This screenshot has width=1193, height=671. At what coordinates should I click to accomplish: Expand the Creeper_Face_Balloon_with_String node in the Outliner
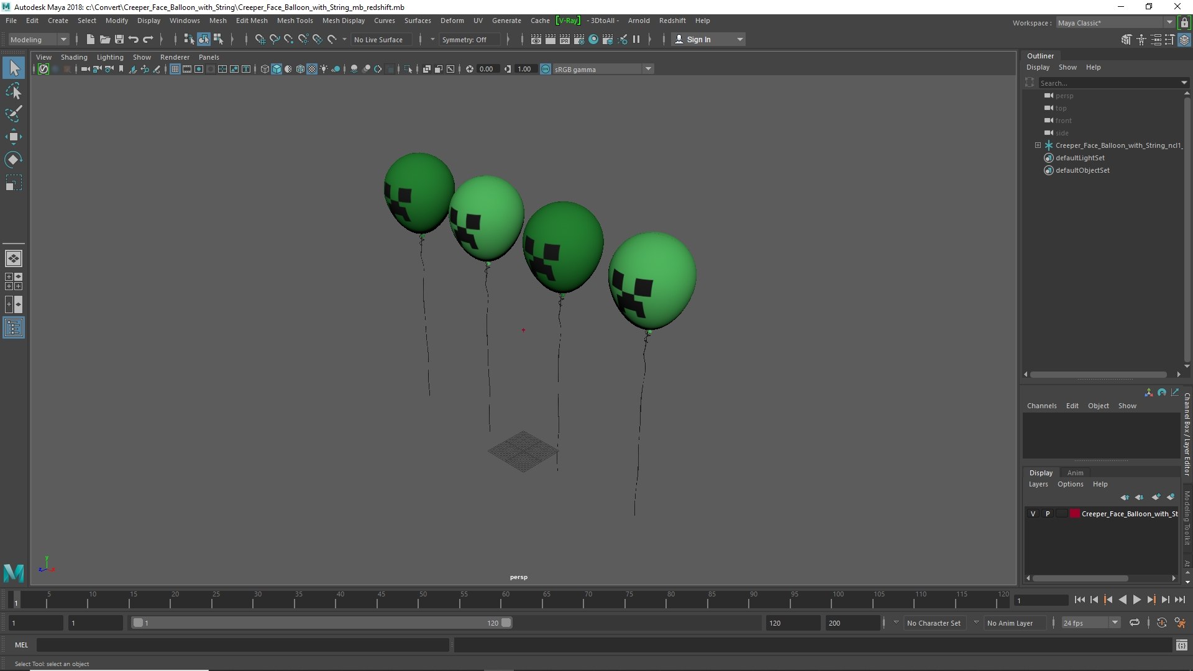[x=1038, y=145]
